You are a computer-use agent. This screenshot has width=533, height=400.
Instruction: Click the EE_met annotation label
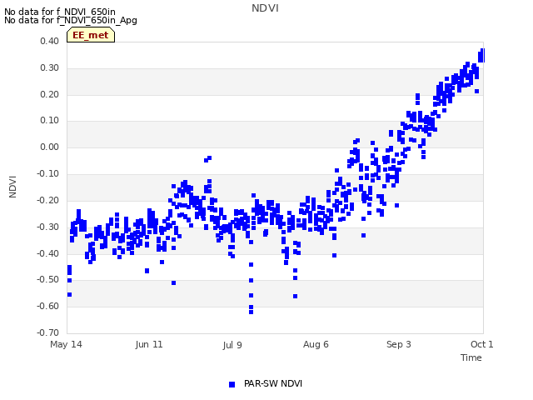click(91, 35)
